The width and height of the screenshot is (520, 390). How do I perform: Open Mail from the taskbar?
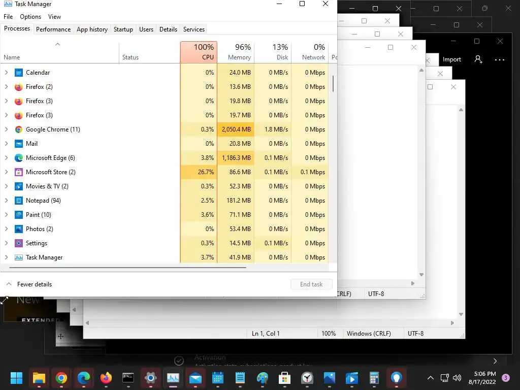[196, 378]
